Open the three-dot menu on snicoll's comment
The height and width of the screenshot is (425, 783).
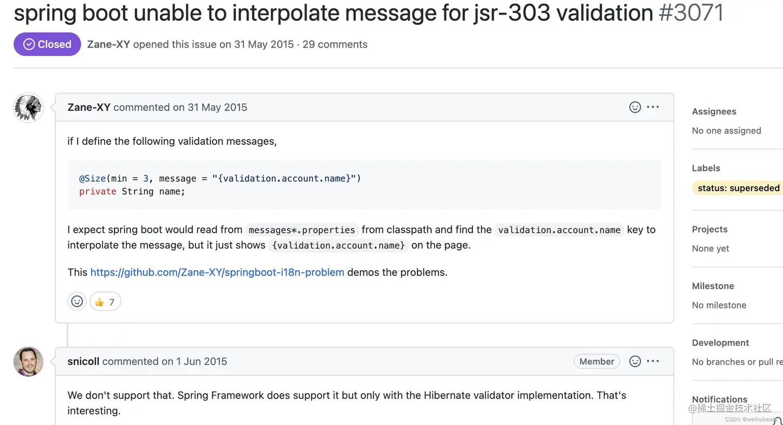click(653, 361)
